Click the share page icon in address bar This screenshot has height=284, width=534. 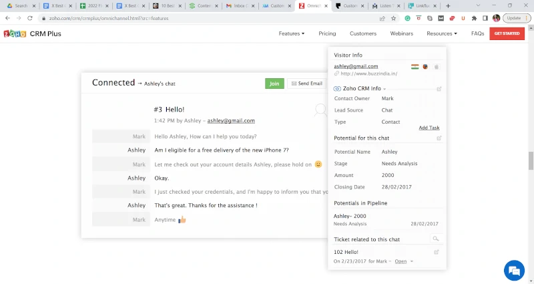382,19
